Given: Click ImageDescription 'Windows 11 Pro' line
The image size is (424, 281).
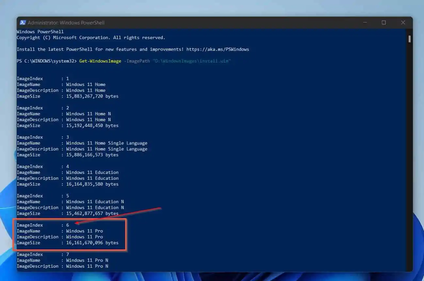Looking at the screenshot, I should coord(60,237).
